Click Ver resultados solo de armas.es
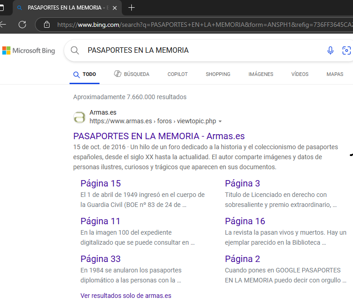The image size is (353, 302). (126, 296)
